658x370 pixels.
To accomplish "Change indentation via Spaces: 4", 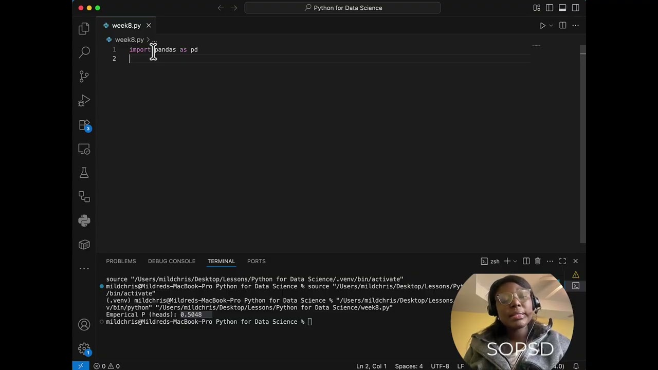I will click(409, 366).
